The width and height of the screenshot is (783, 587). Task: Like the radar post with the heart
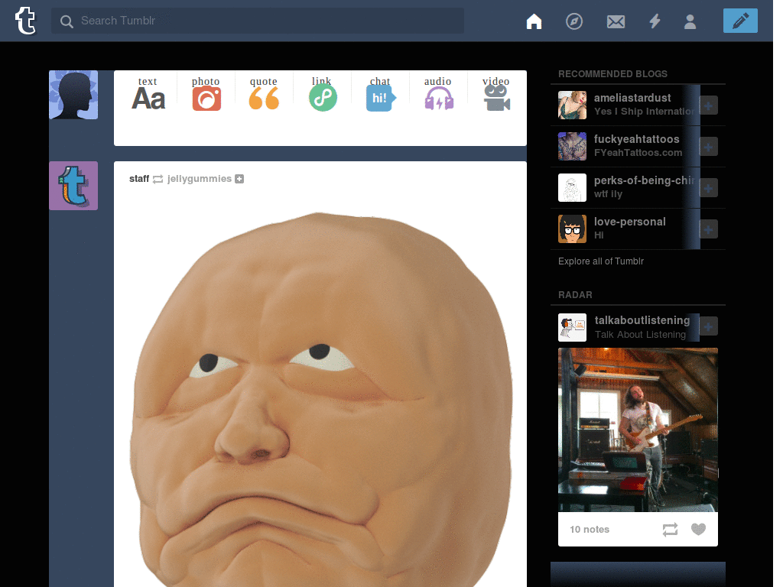click(698, 529)
